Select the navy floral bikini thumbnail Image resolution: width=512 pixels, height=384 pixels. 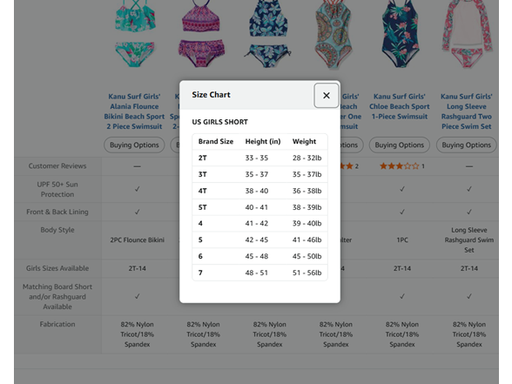[x=268, y=34]
